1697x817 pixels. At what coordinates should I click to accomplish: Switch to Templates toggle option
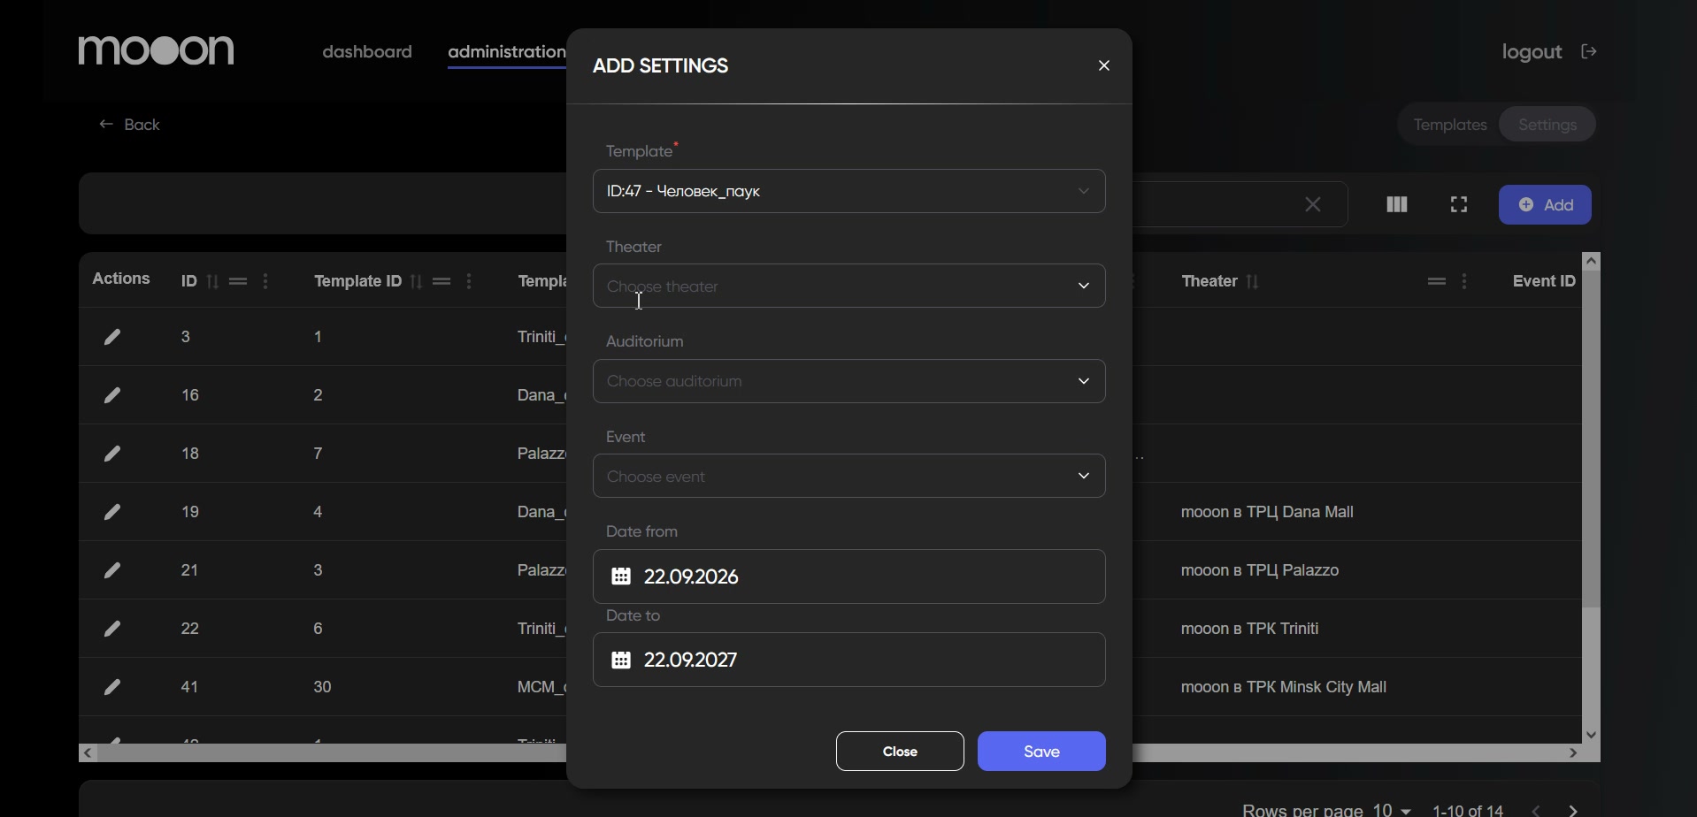1450,125
